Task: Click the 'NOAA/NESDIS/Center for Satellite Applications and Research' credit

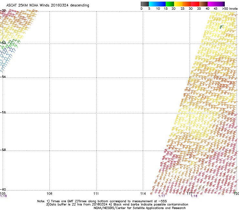Action: (x=140, y=208)
